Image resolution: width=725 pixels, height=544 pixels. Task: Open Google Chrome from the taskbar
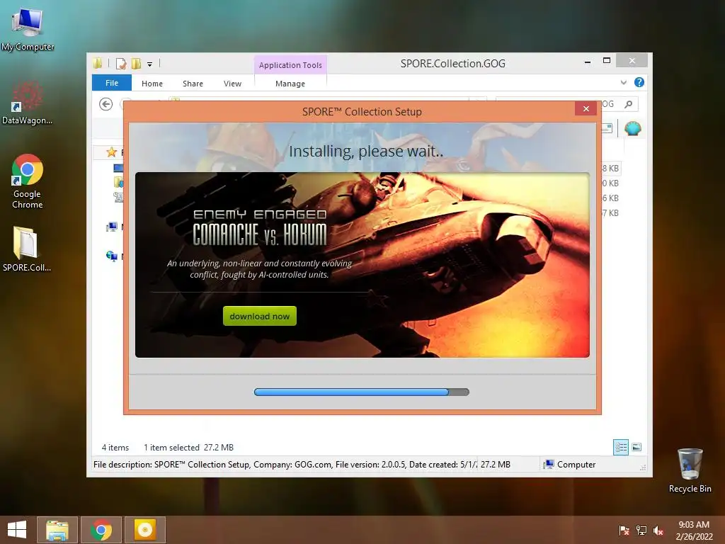click(x=101, y=530)
